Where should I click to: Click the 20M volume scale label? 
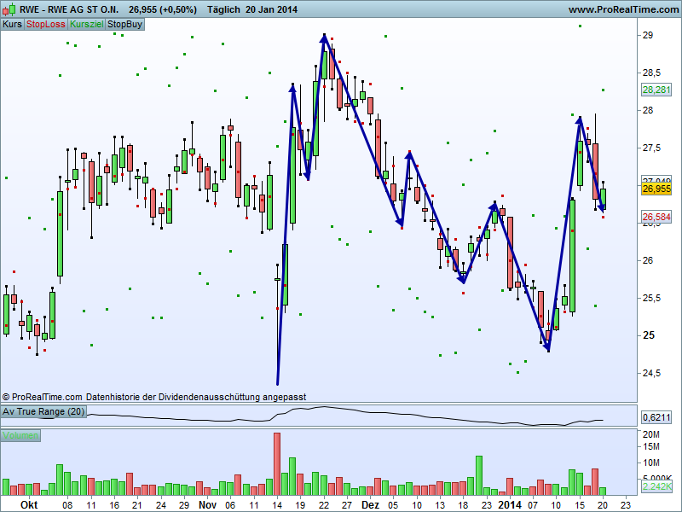pyautogui.click(x=651, y=434)
